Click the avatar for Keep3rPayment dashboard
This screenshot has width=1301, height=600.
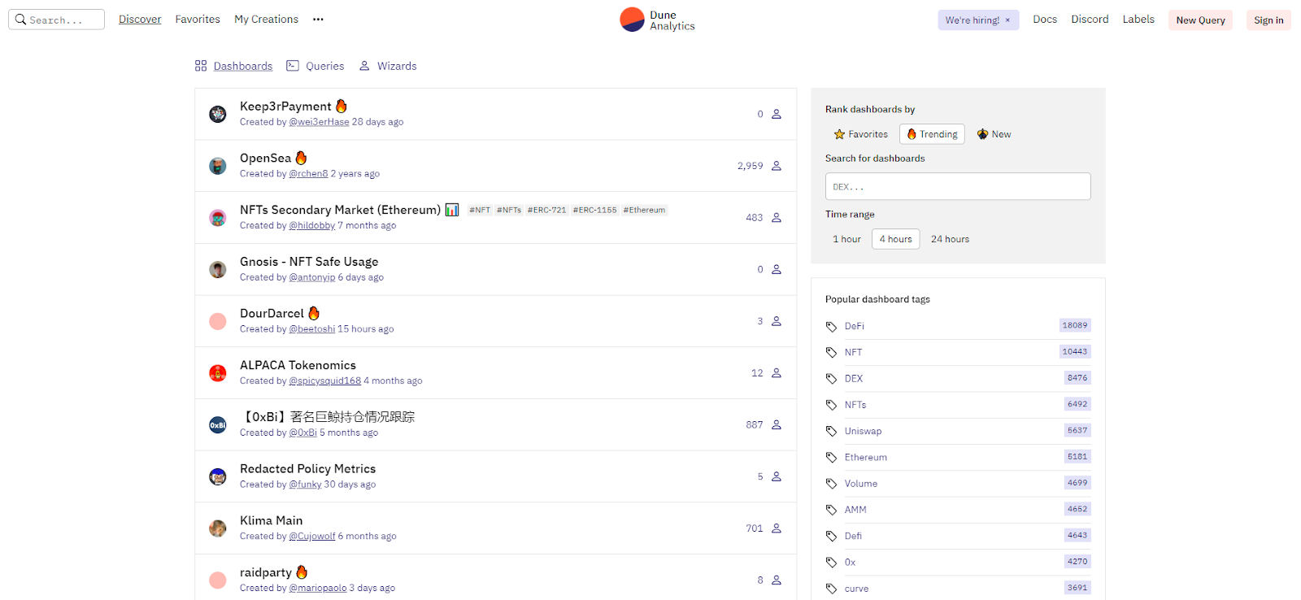pos(218,114)
